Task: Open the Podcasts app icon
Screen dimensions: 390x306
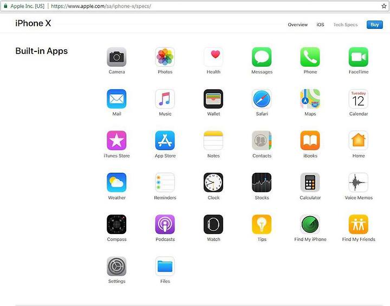Action: click(x=165, y=224)
